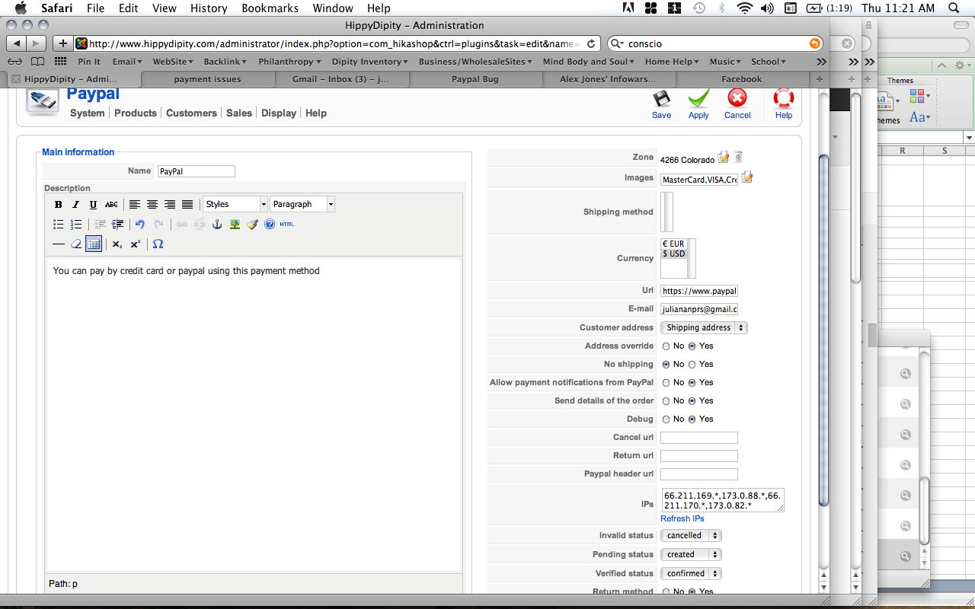Justify the description text
Viewport: 975px width, 609px height.
point(187,204)
